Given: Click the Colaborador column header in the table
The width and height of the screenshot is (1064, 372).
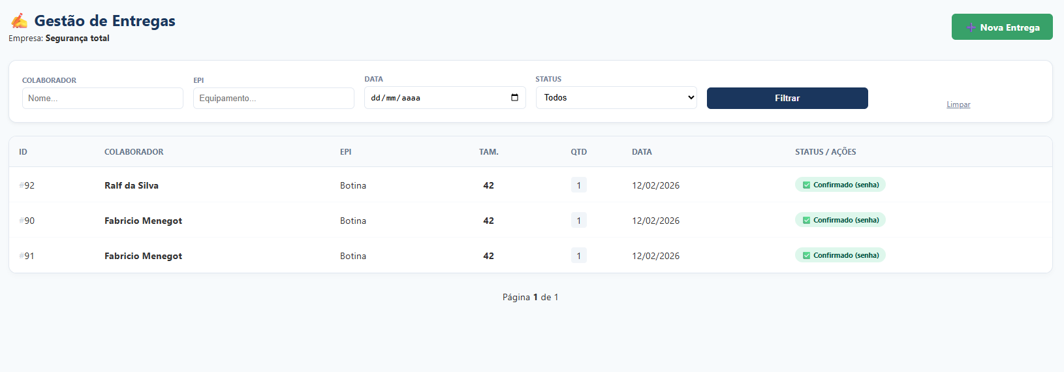Looking at the screenshot, I should pyautogui.click(x=134, y=152).
